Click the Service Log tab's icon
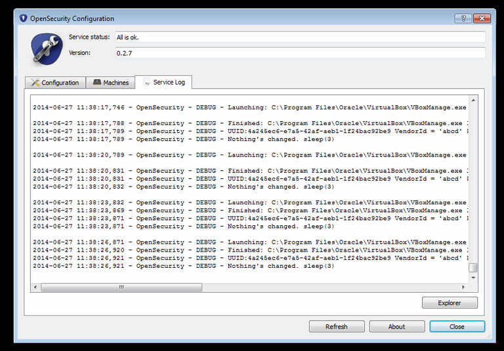 147,83
